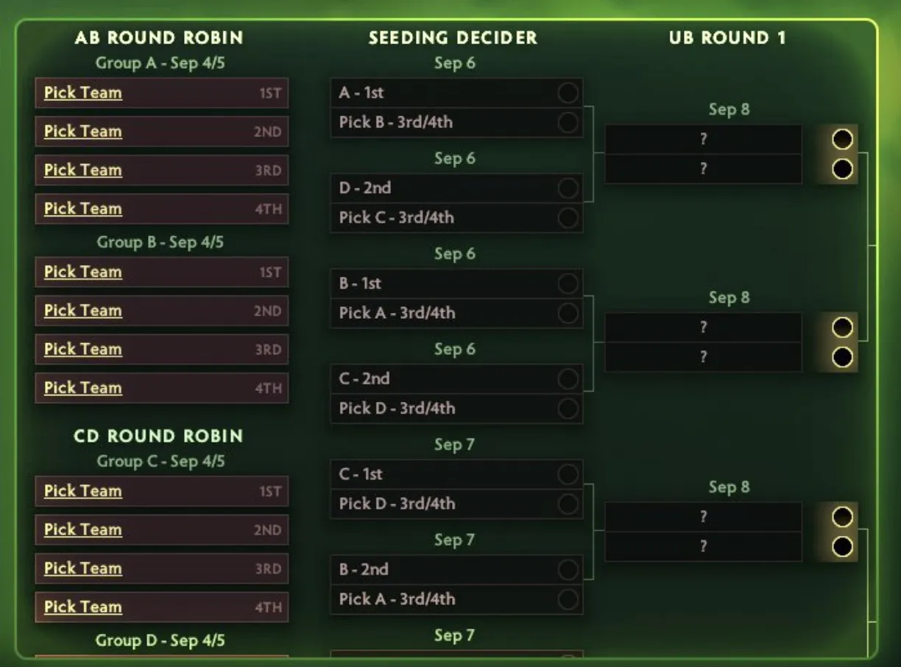Pick Group C 4th place team

161,607
